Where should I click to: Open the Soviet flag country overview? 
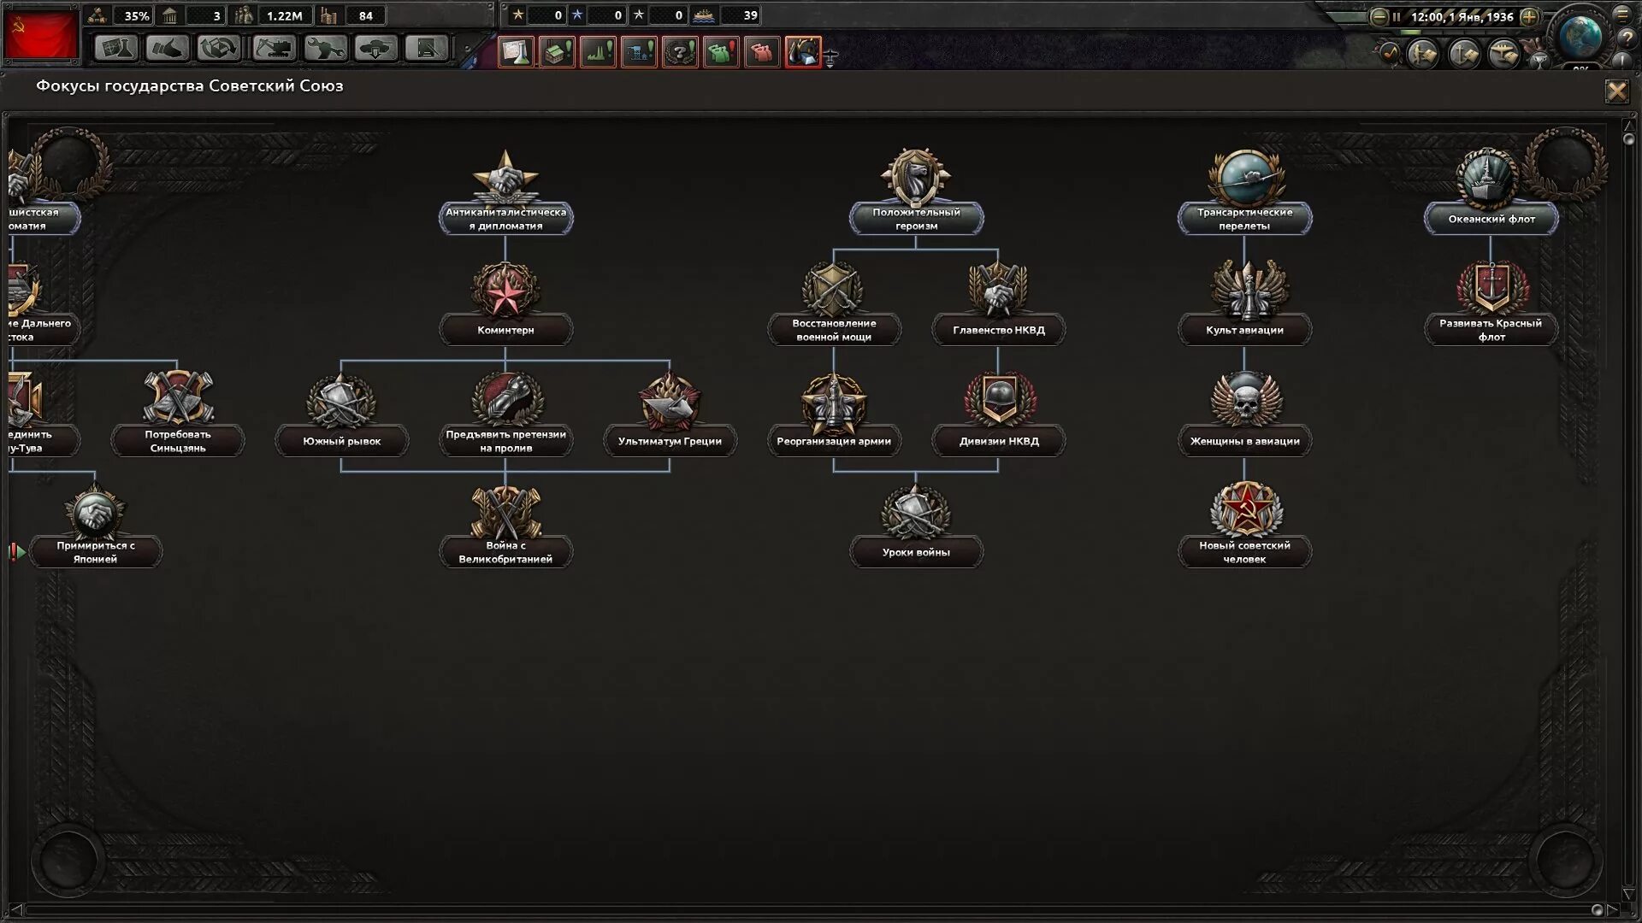pos(40,33)
